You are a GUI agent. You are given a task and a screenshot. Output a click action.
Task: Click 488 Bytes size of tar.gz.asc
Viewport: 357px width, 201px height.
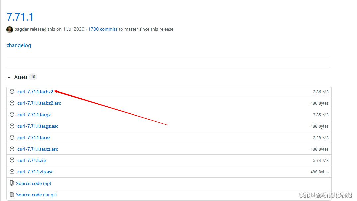click(x=319, y=126)
